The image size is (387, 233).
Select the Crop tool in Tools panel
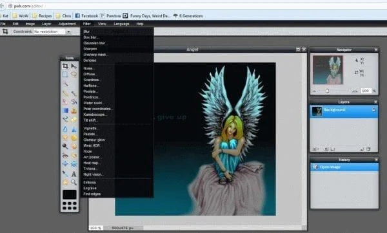tap(65, 66)
